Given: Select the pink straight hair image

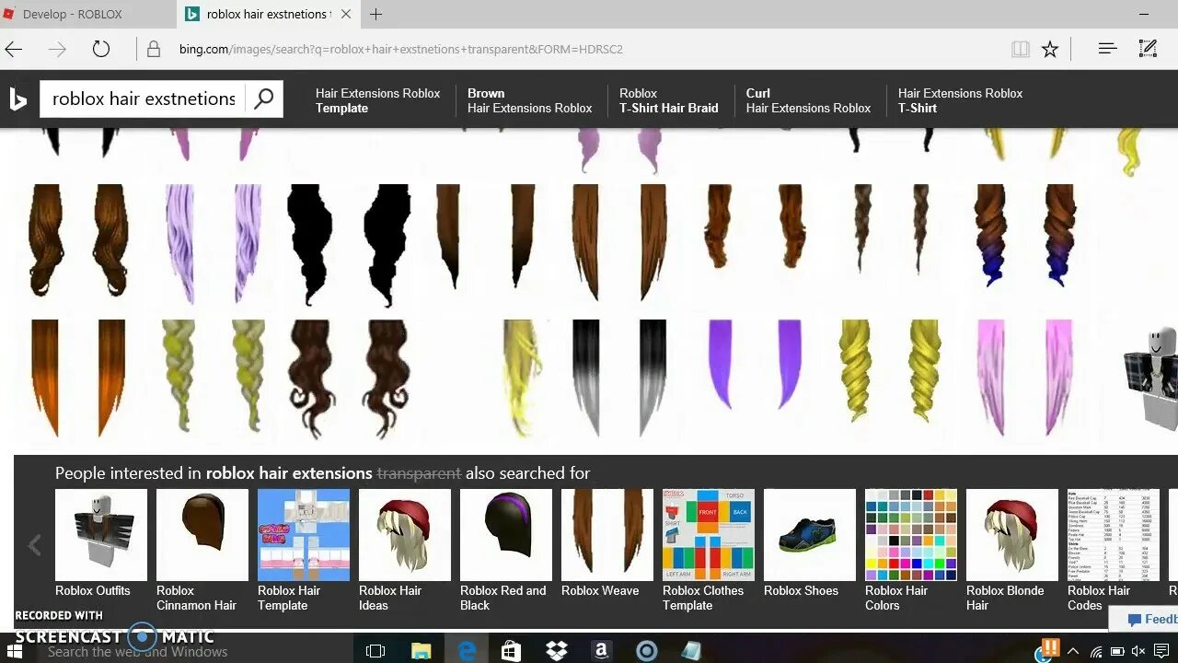Looking at the screenshot, I should coord(1025,378).
